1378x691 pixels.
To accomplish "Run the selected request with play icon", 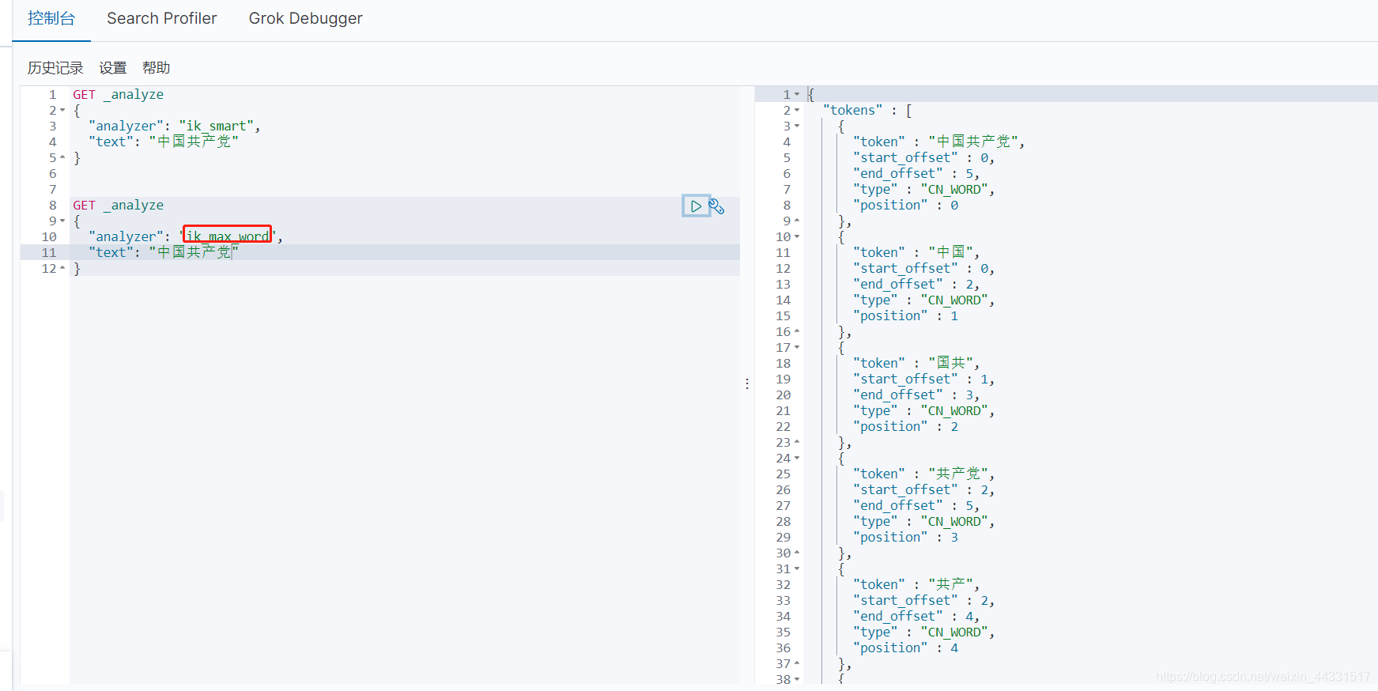I will (696, 206).
